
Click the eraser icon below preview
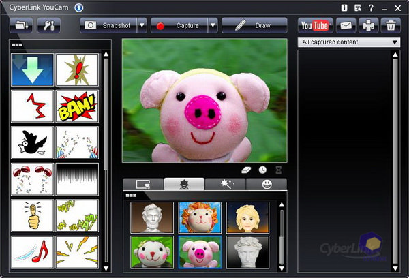click(x=247, y=170)
